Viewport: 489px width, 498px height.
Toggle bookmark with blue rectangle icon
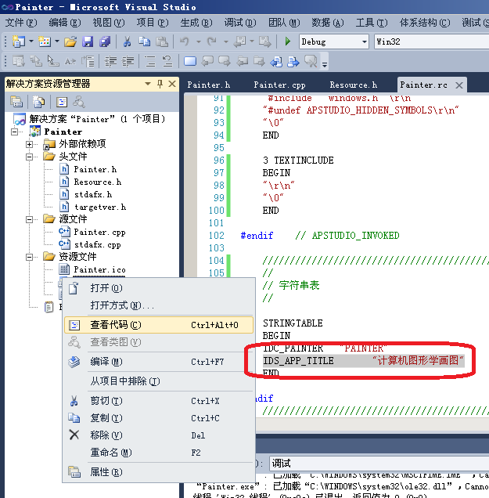190,61
